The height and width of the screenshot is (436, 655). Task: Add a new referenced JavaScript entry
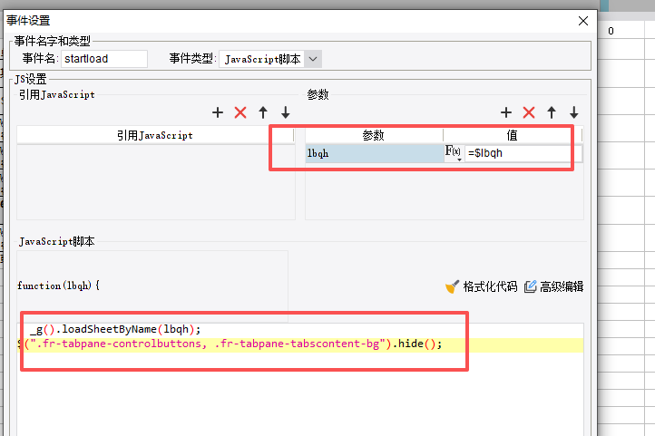[x=217, y=112]
